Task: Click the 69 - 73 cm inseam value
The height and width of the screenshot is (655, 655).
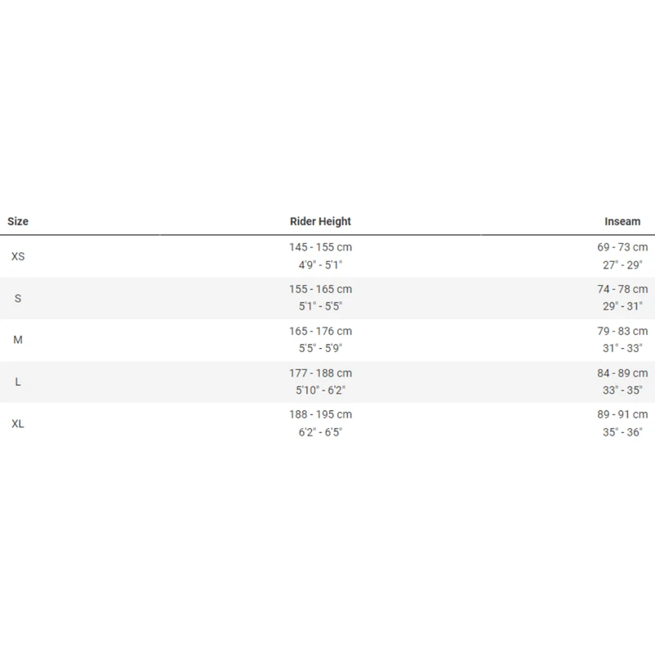Action: pyautogui.click(x=622, y=247)
